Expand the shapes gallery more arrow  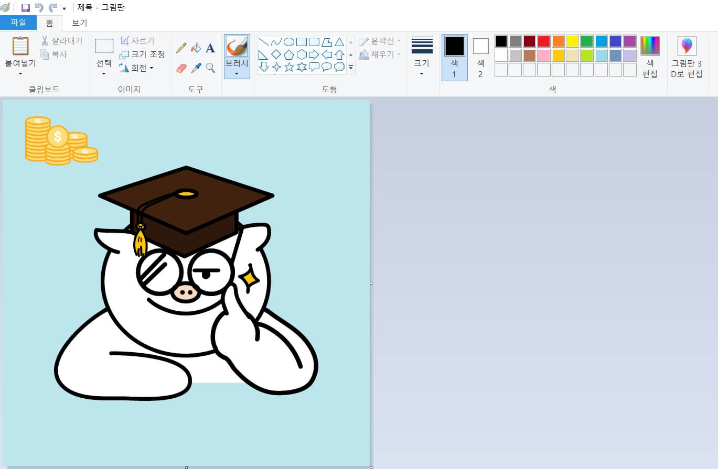(x=351, y=68)
